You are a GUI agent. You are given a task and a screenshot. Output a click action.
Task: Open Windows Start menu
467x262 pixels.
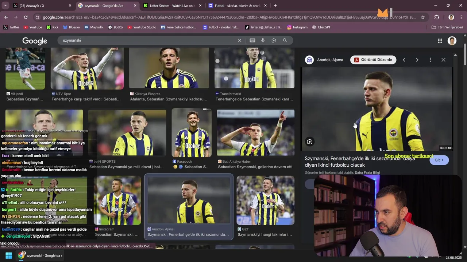pyautogui.click(x=9, y=255)
